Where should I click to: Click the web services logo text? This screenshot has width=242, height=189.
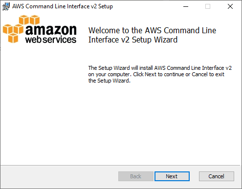(51, 40)
